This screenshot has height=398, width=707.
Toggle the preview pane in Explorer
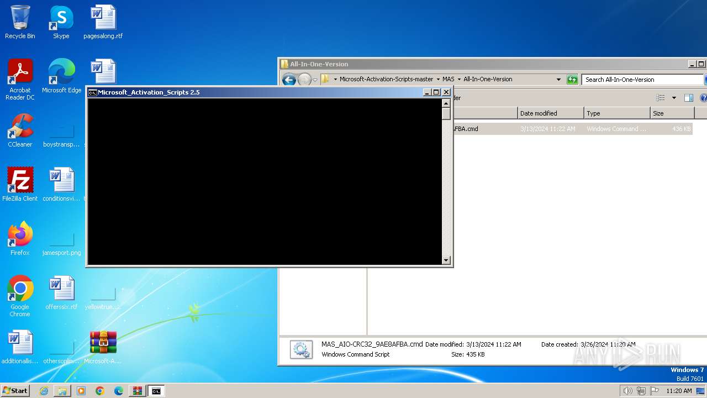point(689,98)
